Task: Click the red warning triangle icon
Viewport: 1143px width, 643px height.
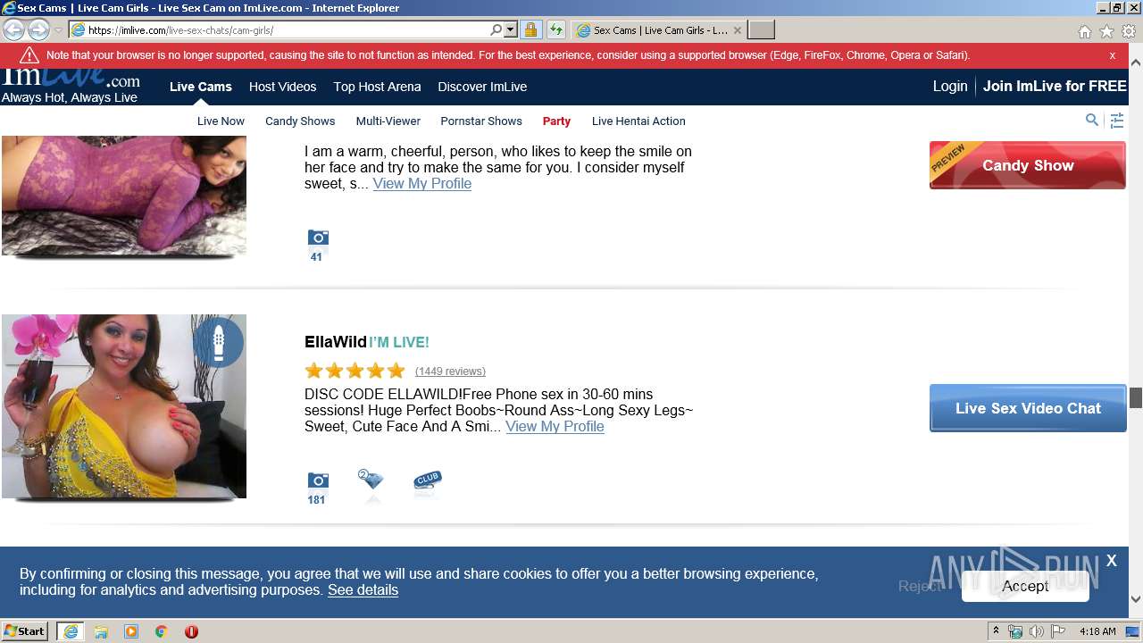Action: (x=29, y=55)
